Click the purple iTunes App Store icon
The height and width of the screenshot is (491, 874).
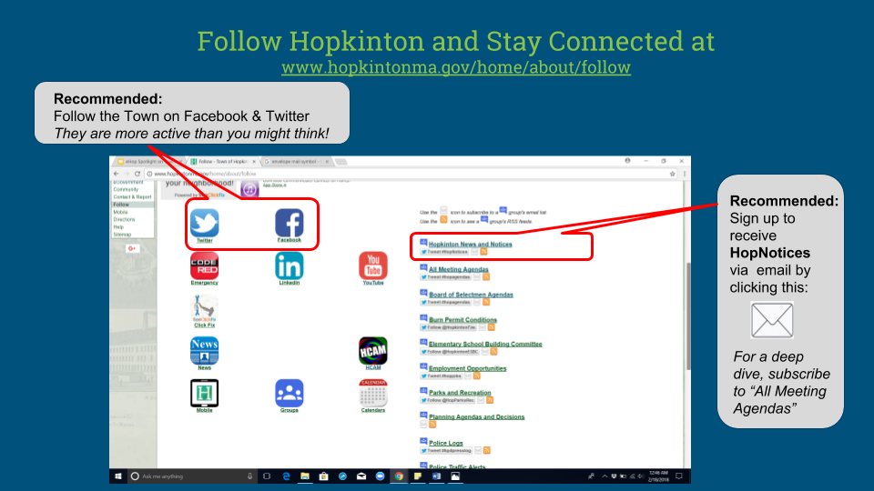249,189
